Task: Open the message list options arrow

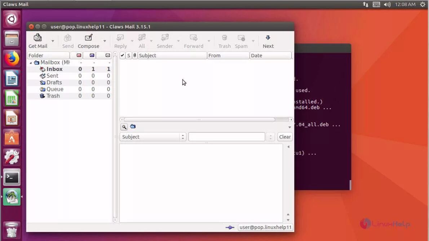Action: tap(289, 127)
